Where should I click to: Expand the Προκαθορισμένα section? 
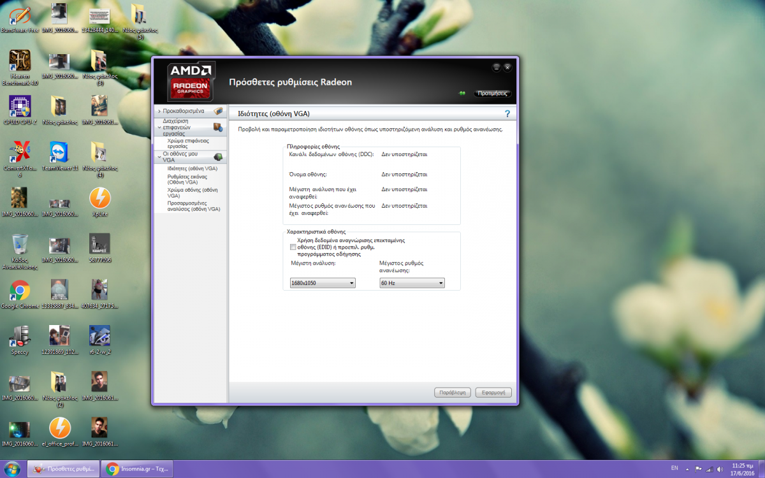tap(159, 111)
